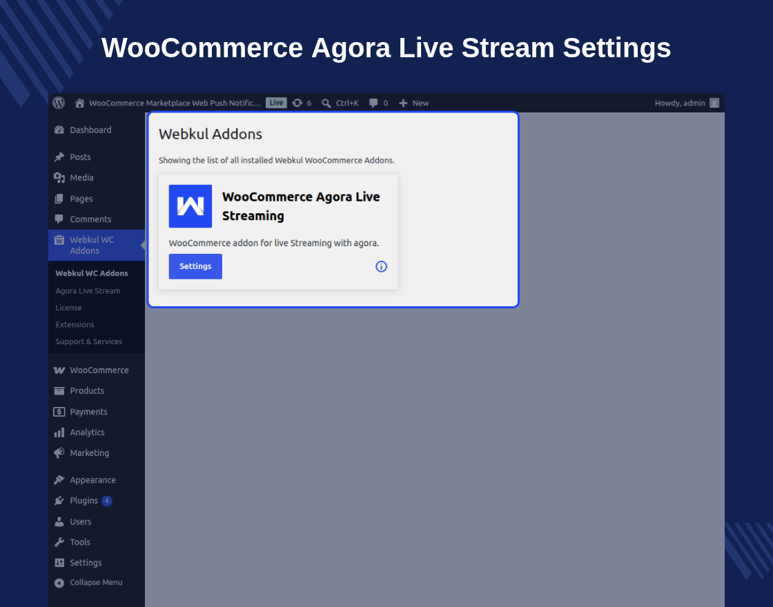
Task: Click the Webkul Addons page heading
Action: coord(211,134)
